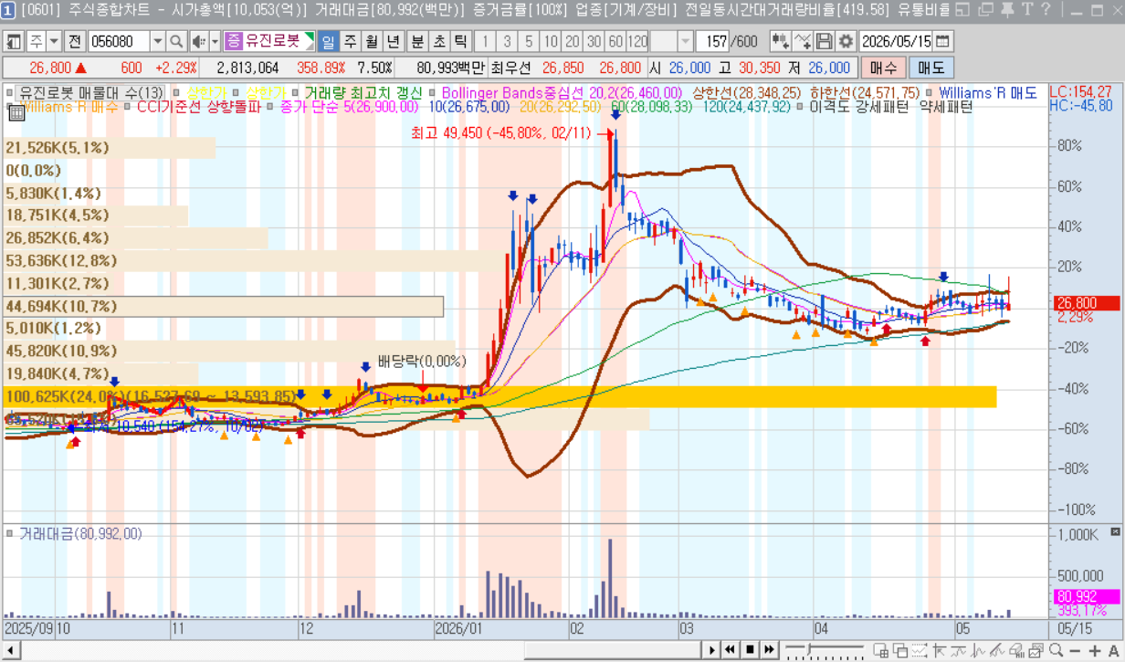
Task: Open the calendar picker next to 2026/05/15
Action: (942, 42)
